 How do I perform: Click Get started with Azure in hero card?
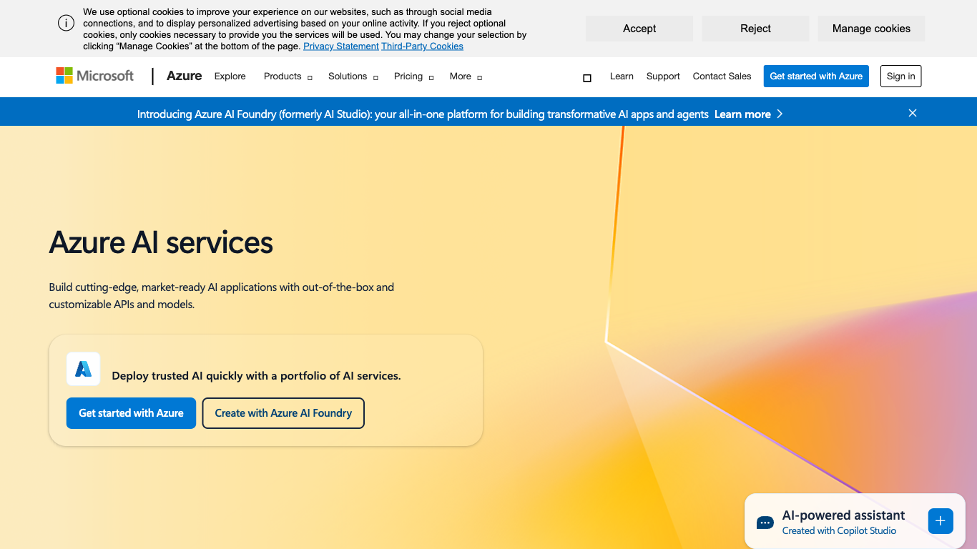131,413
